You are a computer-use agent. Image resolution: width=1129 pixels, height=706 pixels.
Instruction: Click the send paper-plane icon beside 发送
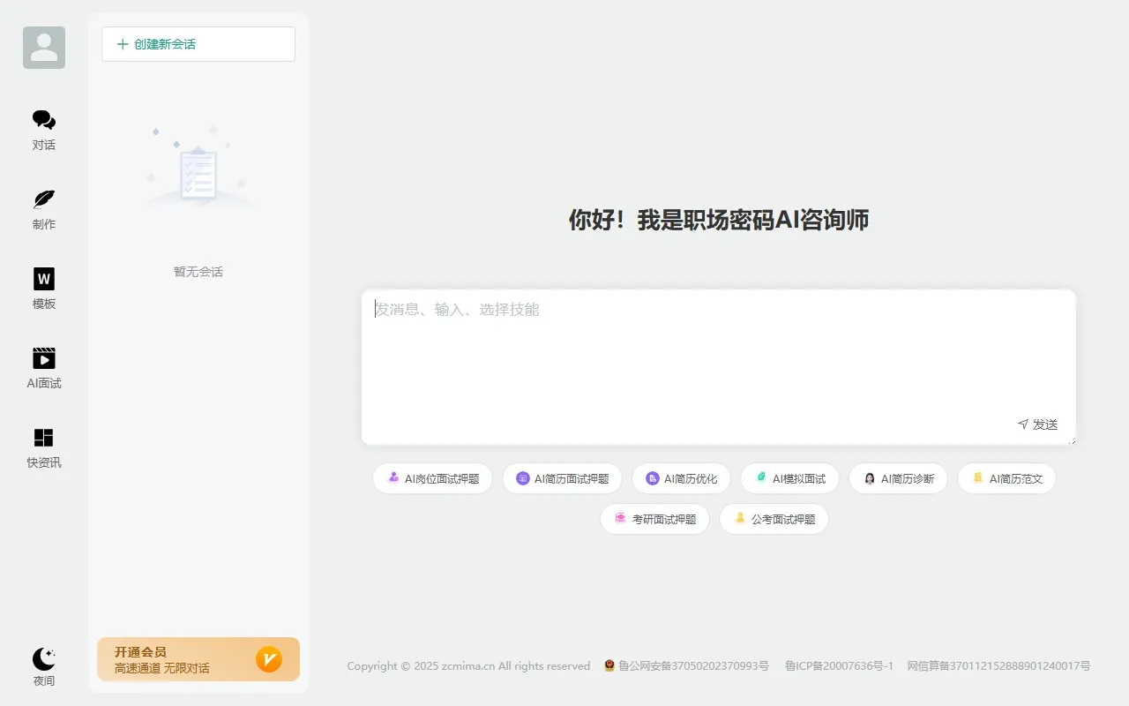point(1023,424)
